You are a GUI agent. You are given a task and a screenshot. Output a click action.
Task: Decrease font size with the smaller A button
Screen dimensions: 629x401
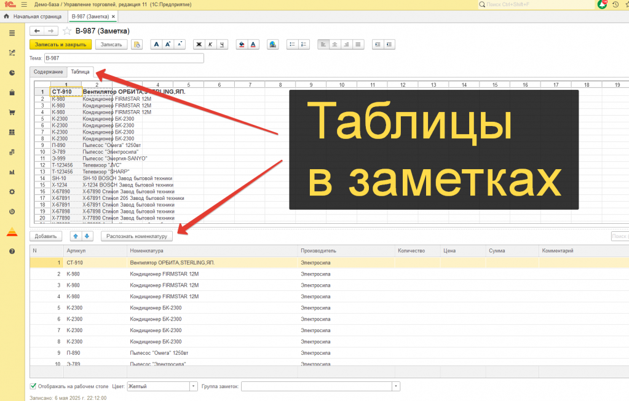coord(180,44)
